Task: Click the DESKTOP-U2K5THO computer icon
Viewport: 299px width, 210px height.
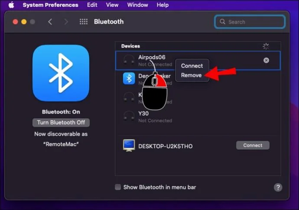Action: 129,146
